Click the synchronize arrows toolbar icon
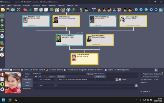The width and height of the screenshot is (164, 103). point(18,10)
